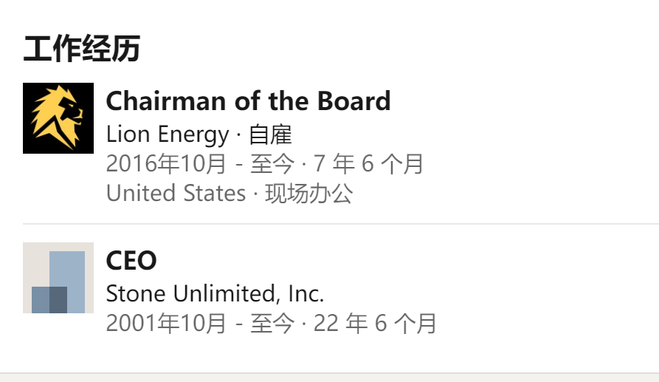Click the Lion Energy lion logo
Image resolution: width=659 pixels, height=382 pixels.
click(58, 118)
